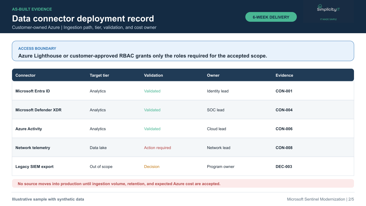Click the Program owner cell
Image resolution: width=366 pixels, height=206 pixels.
pos(221,167)
